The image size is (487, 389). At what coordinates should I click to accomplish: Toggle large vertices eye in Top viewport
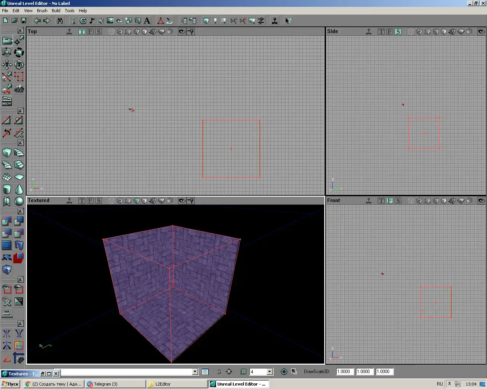pos(182,32)
